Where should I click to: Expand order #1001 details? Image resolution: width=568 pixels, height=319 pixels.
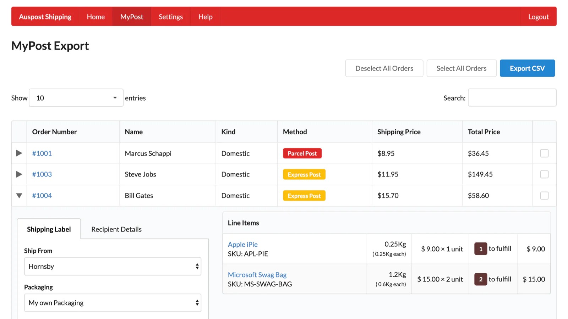pos(19,153)
